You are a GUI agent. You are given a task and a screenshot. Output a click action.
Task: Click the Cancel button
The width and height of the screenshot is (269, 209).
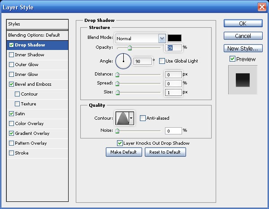click(243, 36)
